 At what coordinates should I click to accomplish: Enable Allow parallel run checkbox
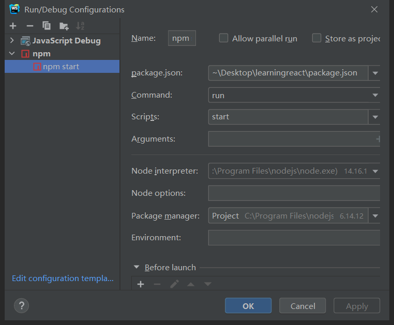[x=223, y=38]
